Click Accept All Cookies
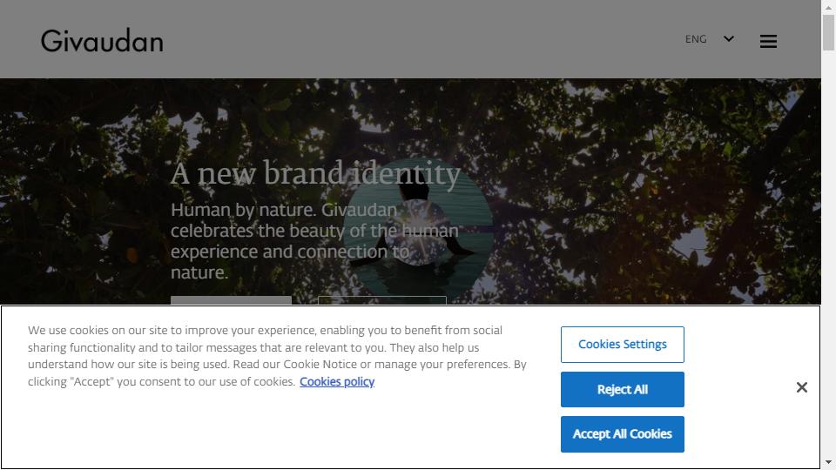 pyautogui.click(x=622, y=434)
